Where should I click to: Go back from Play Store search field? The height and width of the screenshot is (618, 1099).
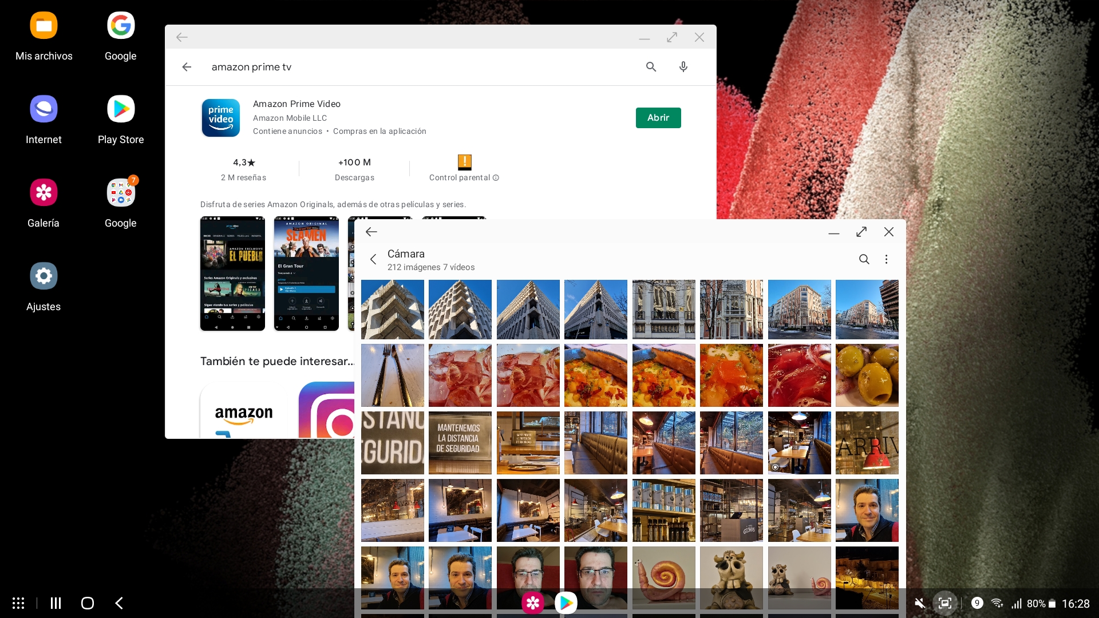pyautogui.click(x=187, y=67)
